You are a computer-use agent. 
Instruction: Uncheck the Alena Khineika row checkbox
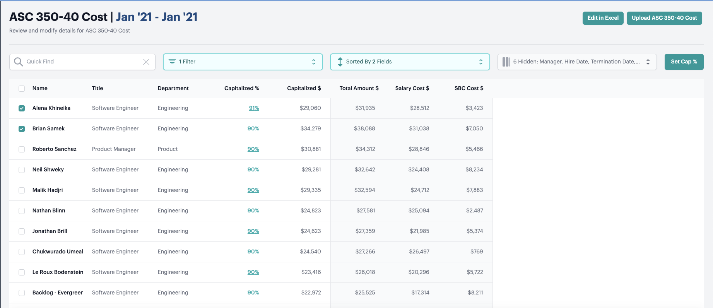tap(22, 108)
